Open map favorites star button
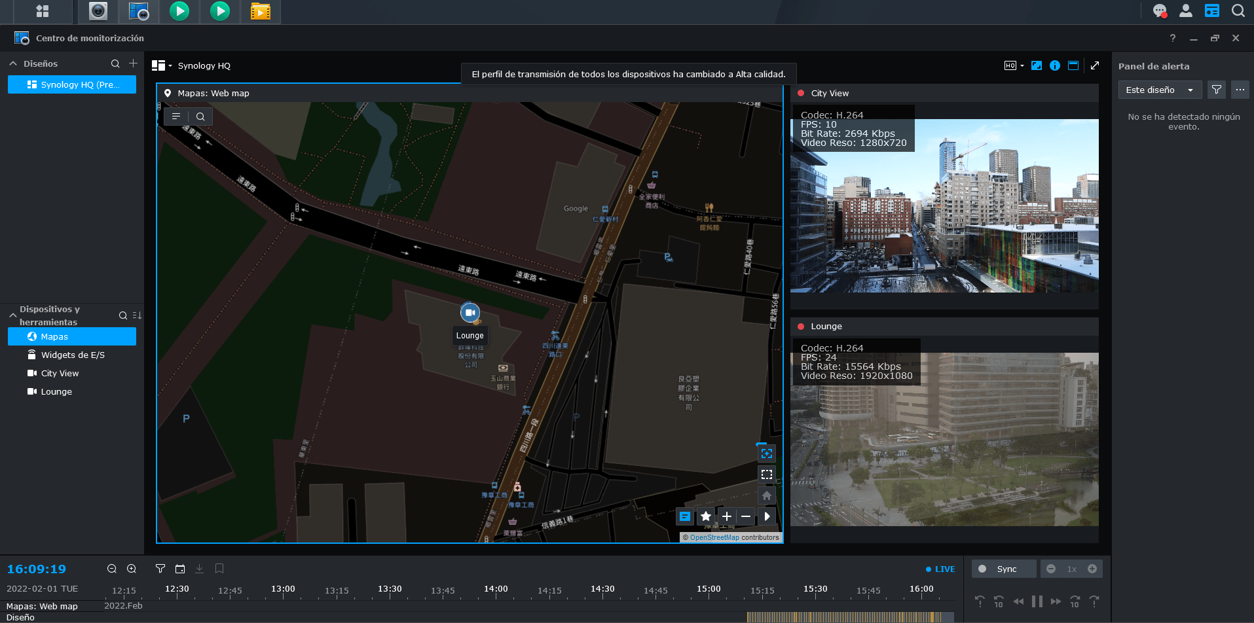This screenshot has height=623, width=1254. [706, 516]
